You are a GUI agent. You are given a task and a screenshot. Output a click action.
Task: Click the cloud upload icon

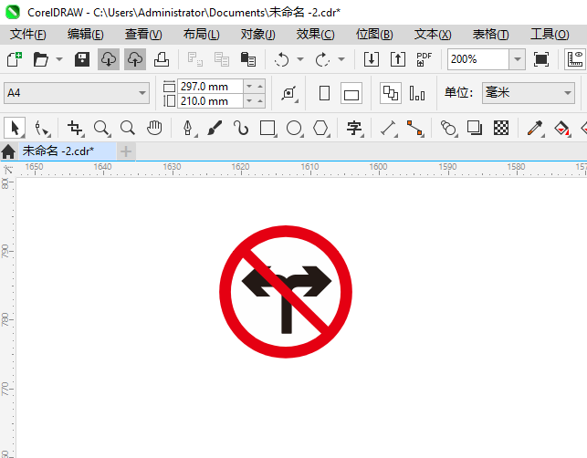click(135, 59)
